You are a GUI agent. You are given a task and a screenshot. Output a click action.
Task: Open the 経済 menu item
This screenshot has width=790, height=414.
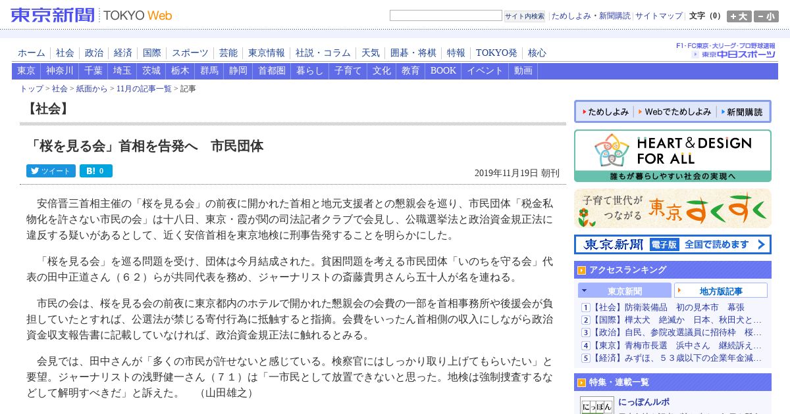tap(123, 53)
